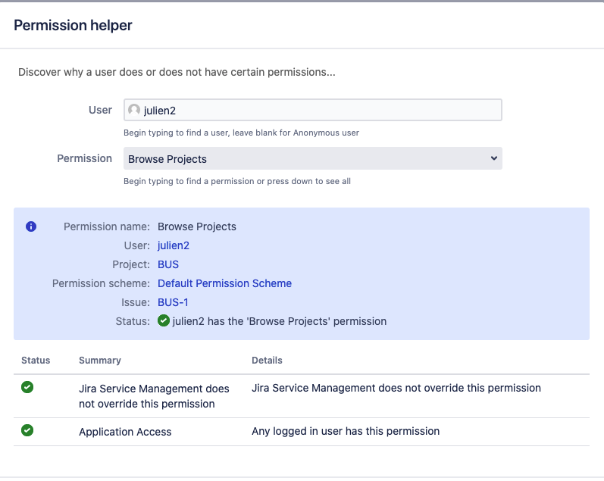Open the julien2 user link
The image size is (604, 481).
click(174, 245)
